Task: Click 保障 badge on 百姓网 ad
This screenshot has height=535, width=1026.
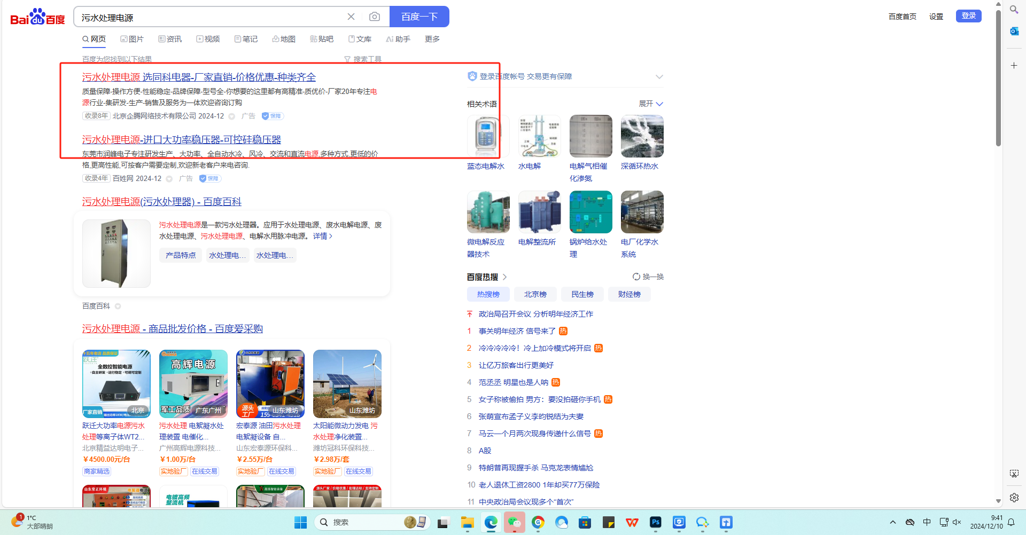Action: [210, 178]
